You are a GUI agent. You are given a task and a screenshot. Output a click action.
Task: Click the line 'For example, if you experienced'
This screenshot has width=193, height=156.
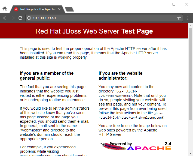tap(48, 147)
